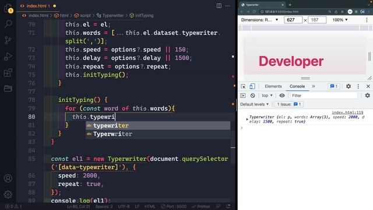The image size is (373, 210).
Task: Reload the browser page
Action: 254,12
